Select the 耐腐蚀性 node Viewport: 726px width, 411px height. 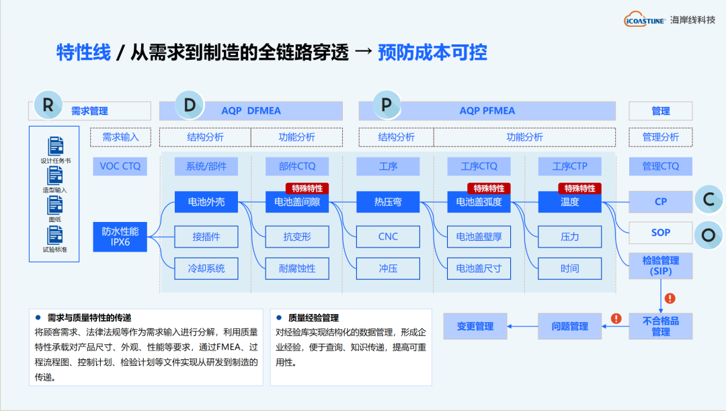tap(297, 269)
